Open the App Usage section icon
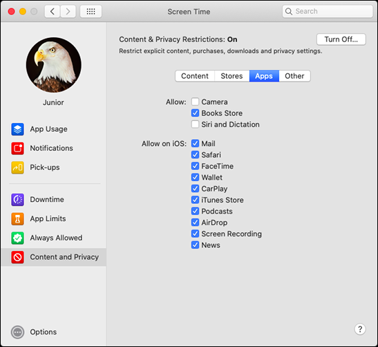Viewport: 378px width, 347px height. pos(17,129)
